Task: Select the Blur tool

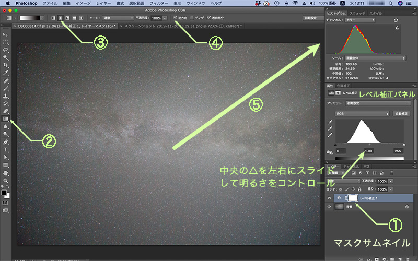Action: click(x=5, y=126)
